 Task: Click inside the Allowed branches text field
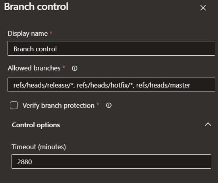[111, 85]
